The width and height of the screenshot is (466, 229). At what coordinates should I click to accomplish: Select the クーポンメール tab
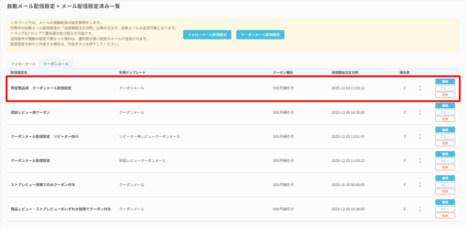point(56,64)
